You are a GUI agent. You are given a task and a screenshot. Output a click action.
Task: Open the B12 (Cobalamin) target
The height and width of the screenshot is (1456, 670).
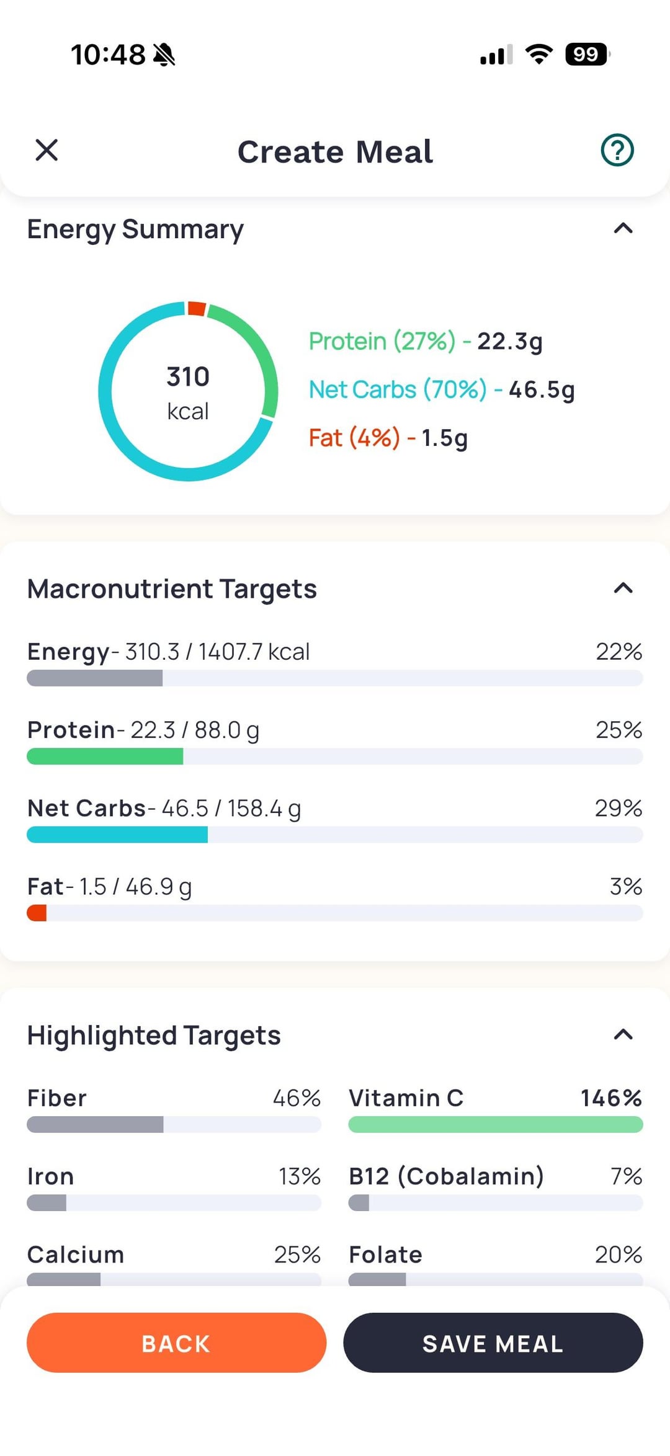[x=495, y=1188]
